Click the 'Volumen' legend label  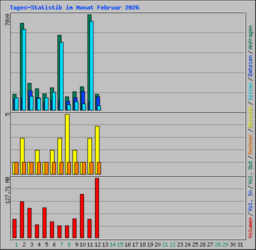pos(250,228)
